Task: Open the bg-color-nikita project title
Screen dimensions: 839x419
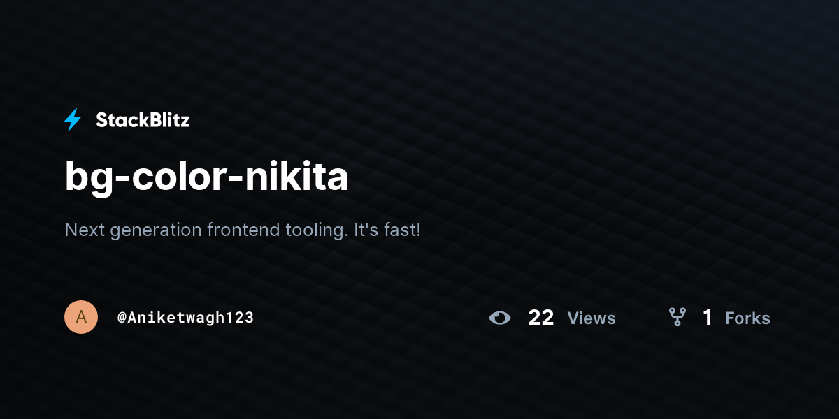Action: coord(206,177)
